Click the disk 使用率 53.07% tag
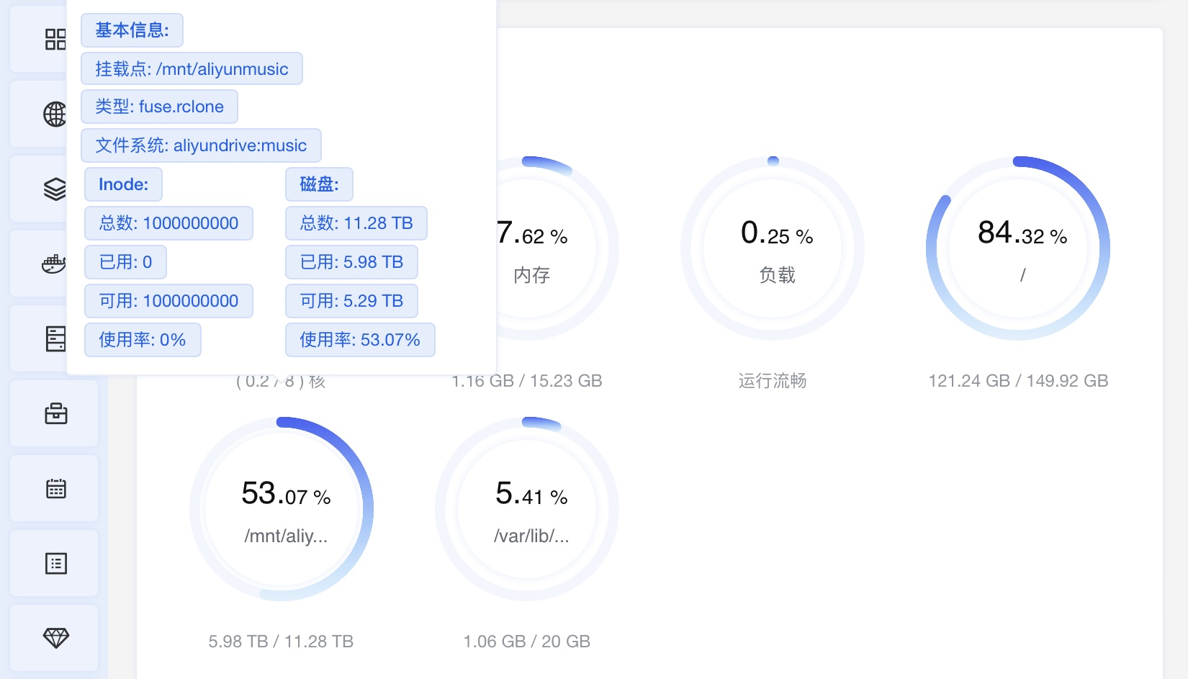Screen dimensions: 1188x679 (360, 340)
